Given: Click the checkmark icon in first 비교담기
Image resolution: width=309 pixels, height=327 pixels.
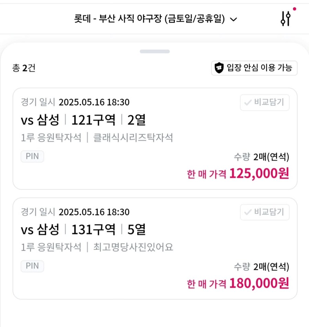Looking at the screenshot, I should (248, 102).
